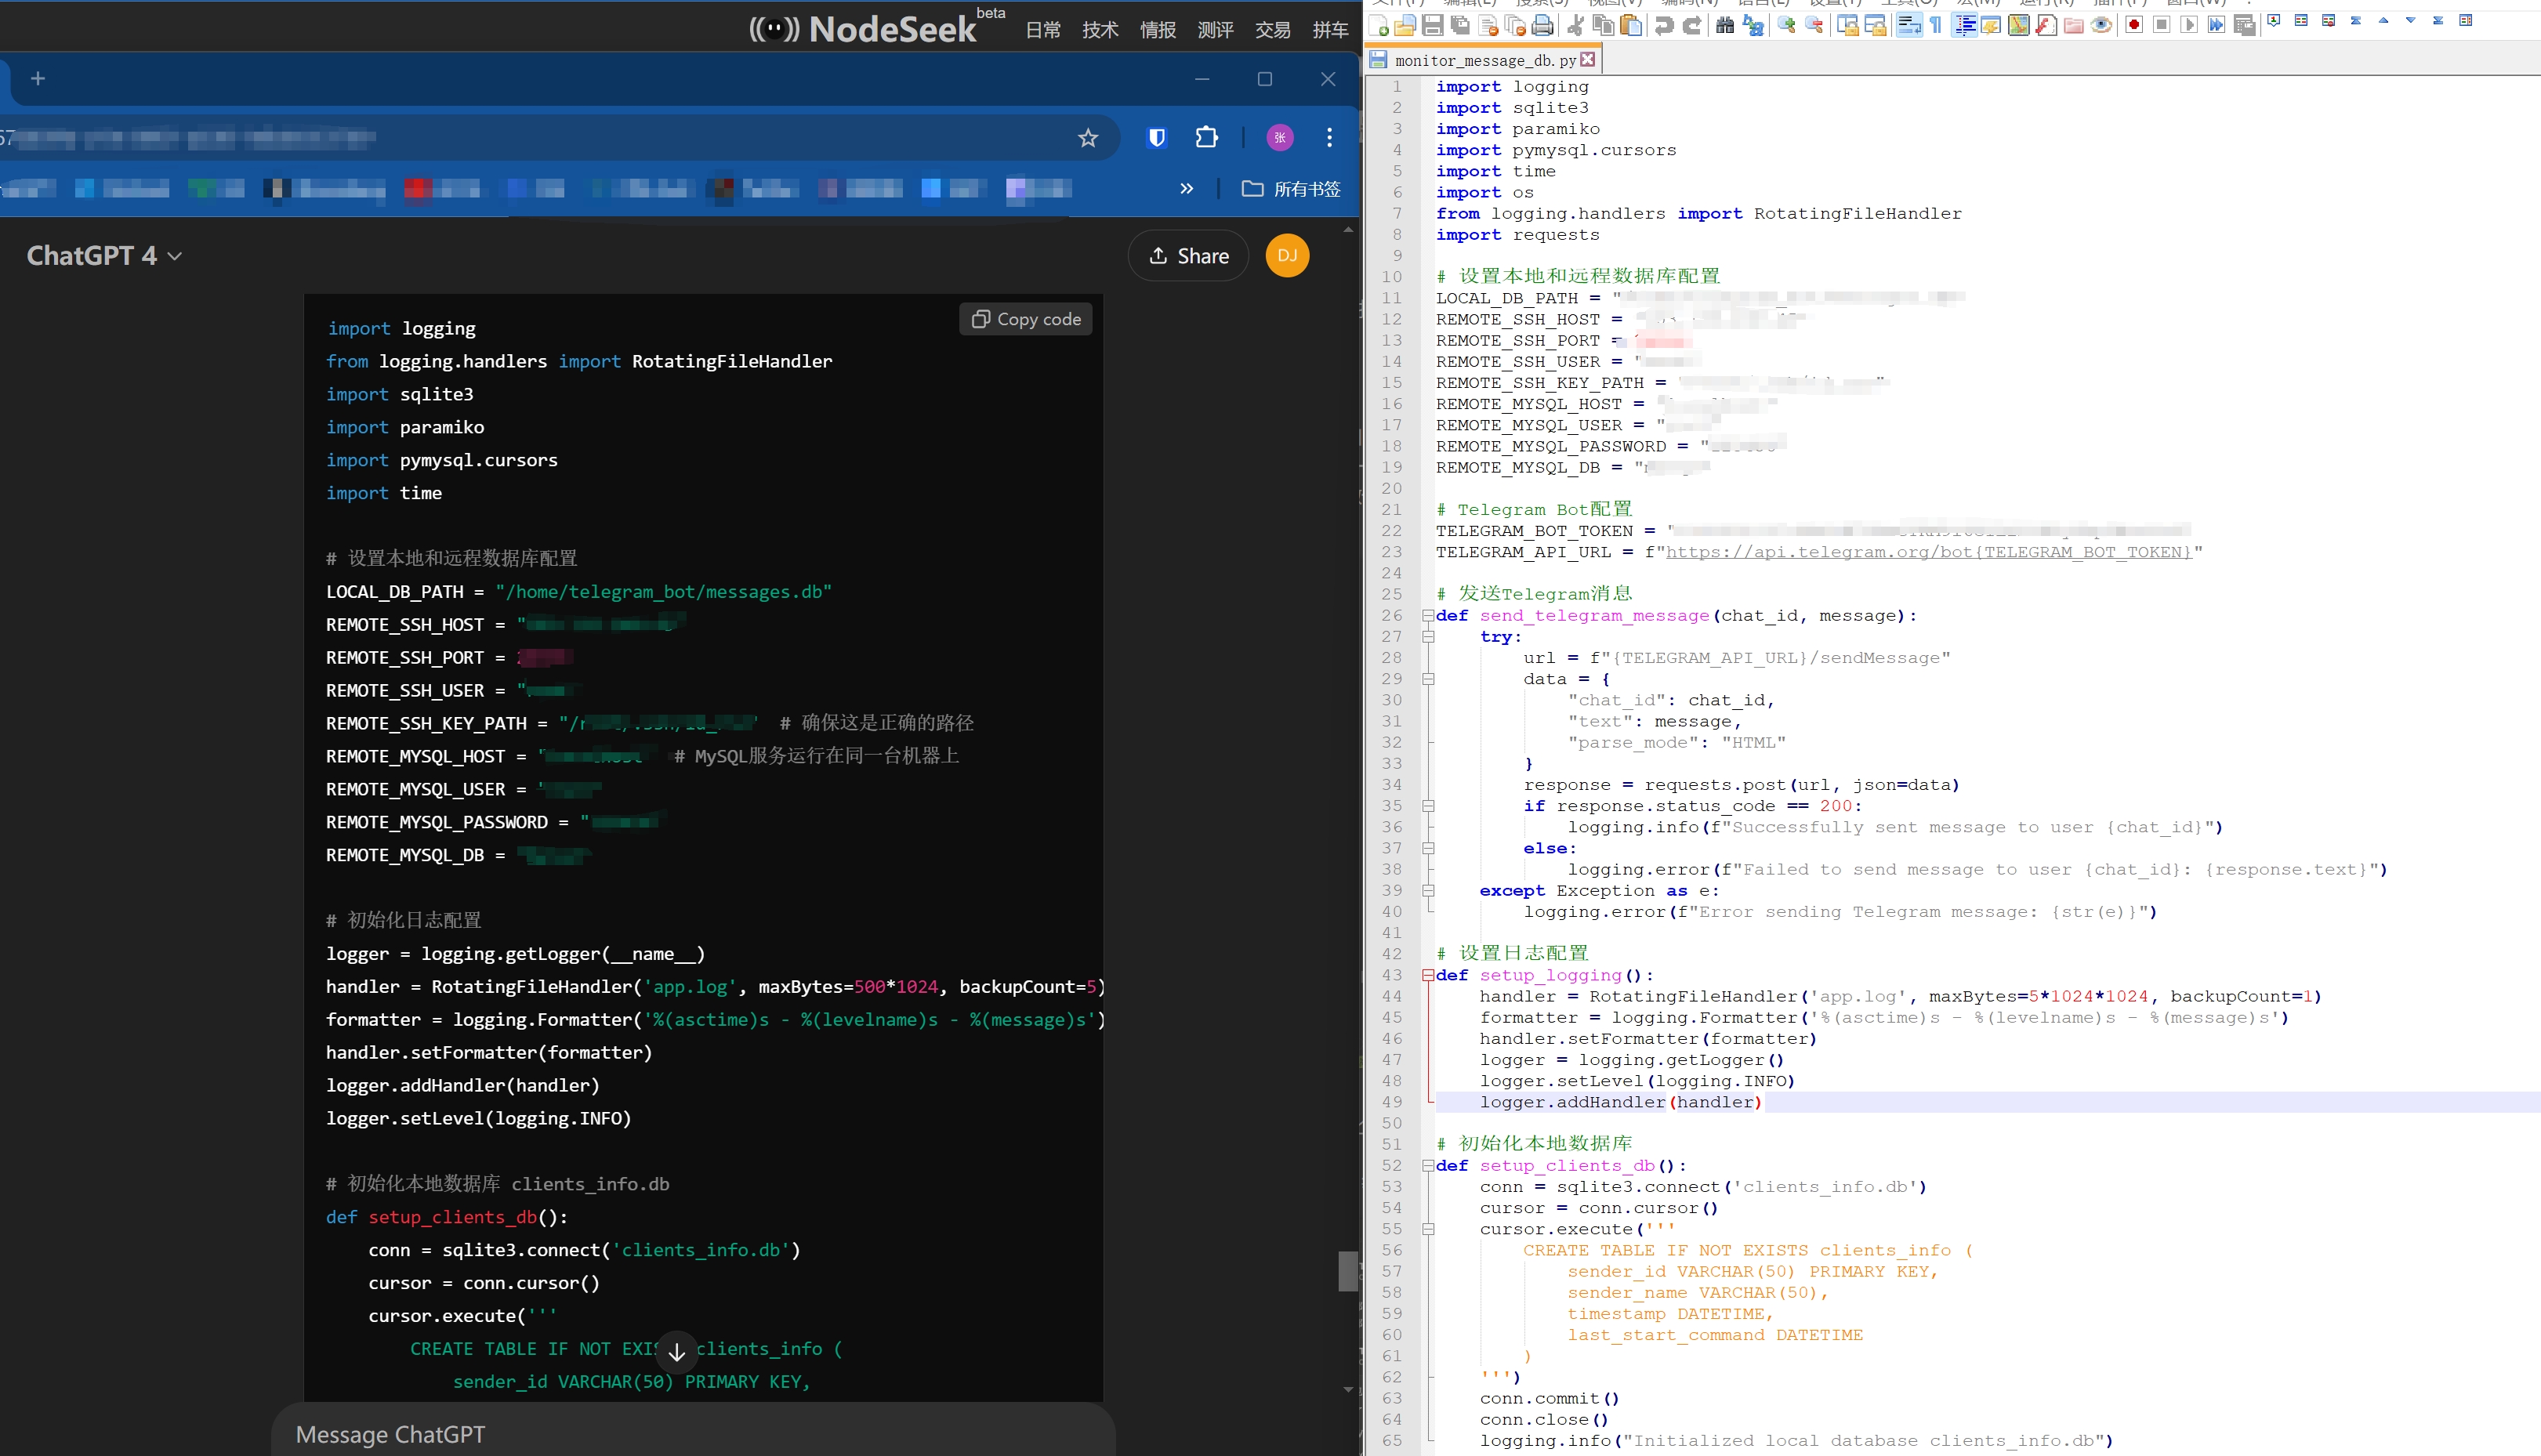Toggle the red Record macro button

pyautogui.click(x=2134, y=25)
